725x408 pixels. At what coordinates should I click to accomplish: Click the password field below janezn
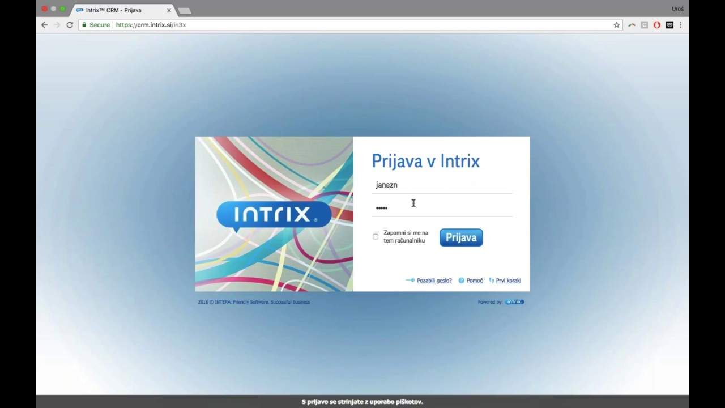click(442, 206)
